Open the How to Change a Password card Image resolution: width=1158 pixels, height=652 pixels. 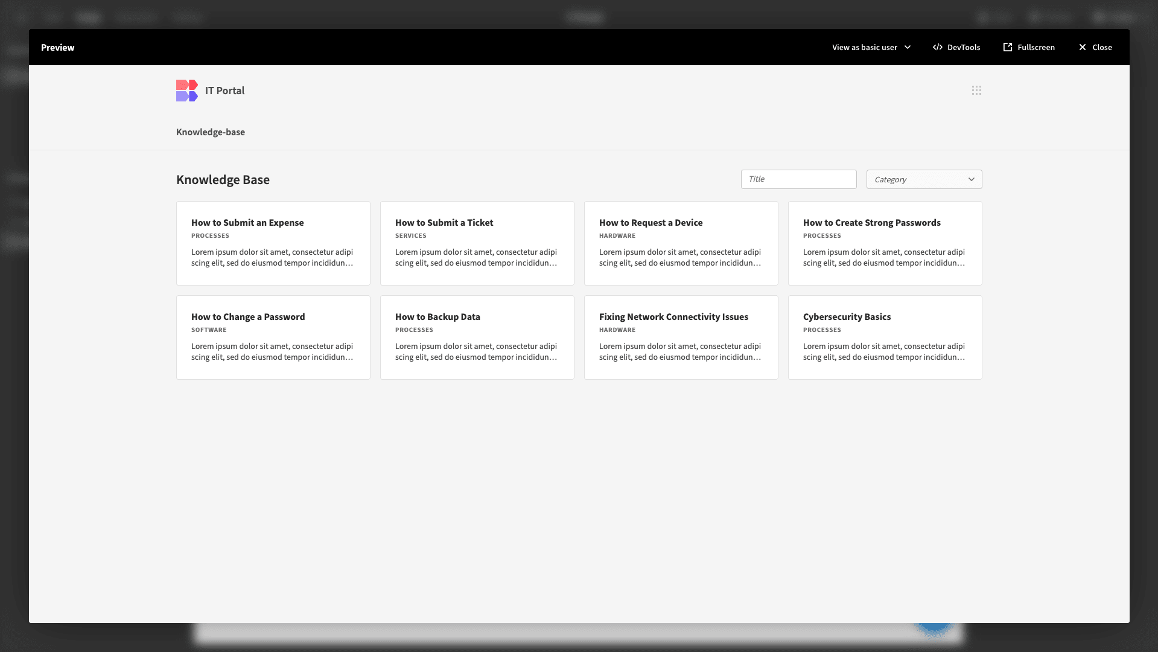click(x=273, y=337)
